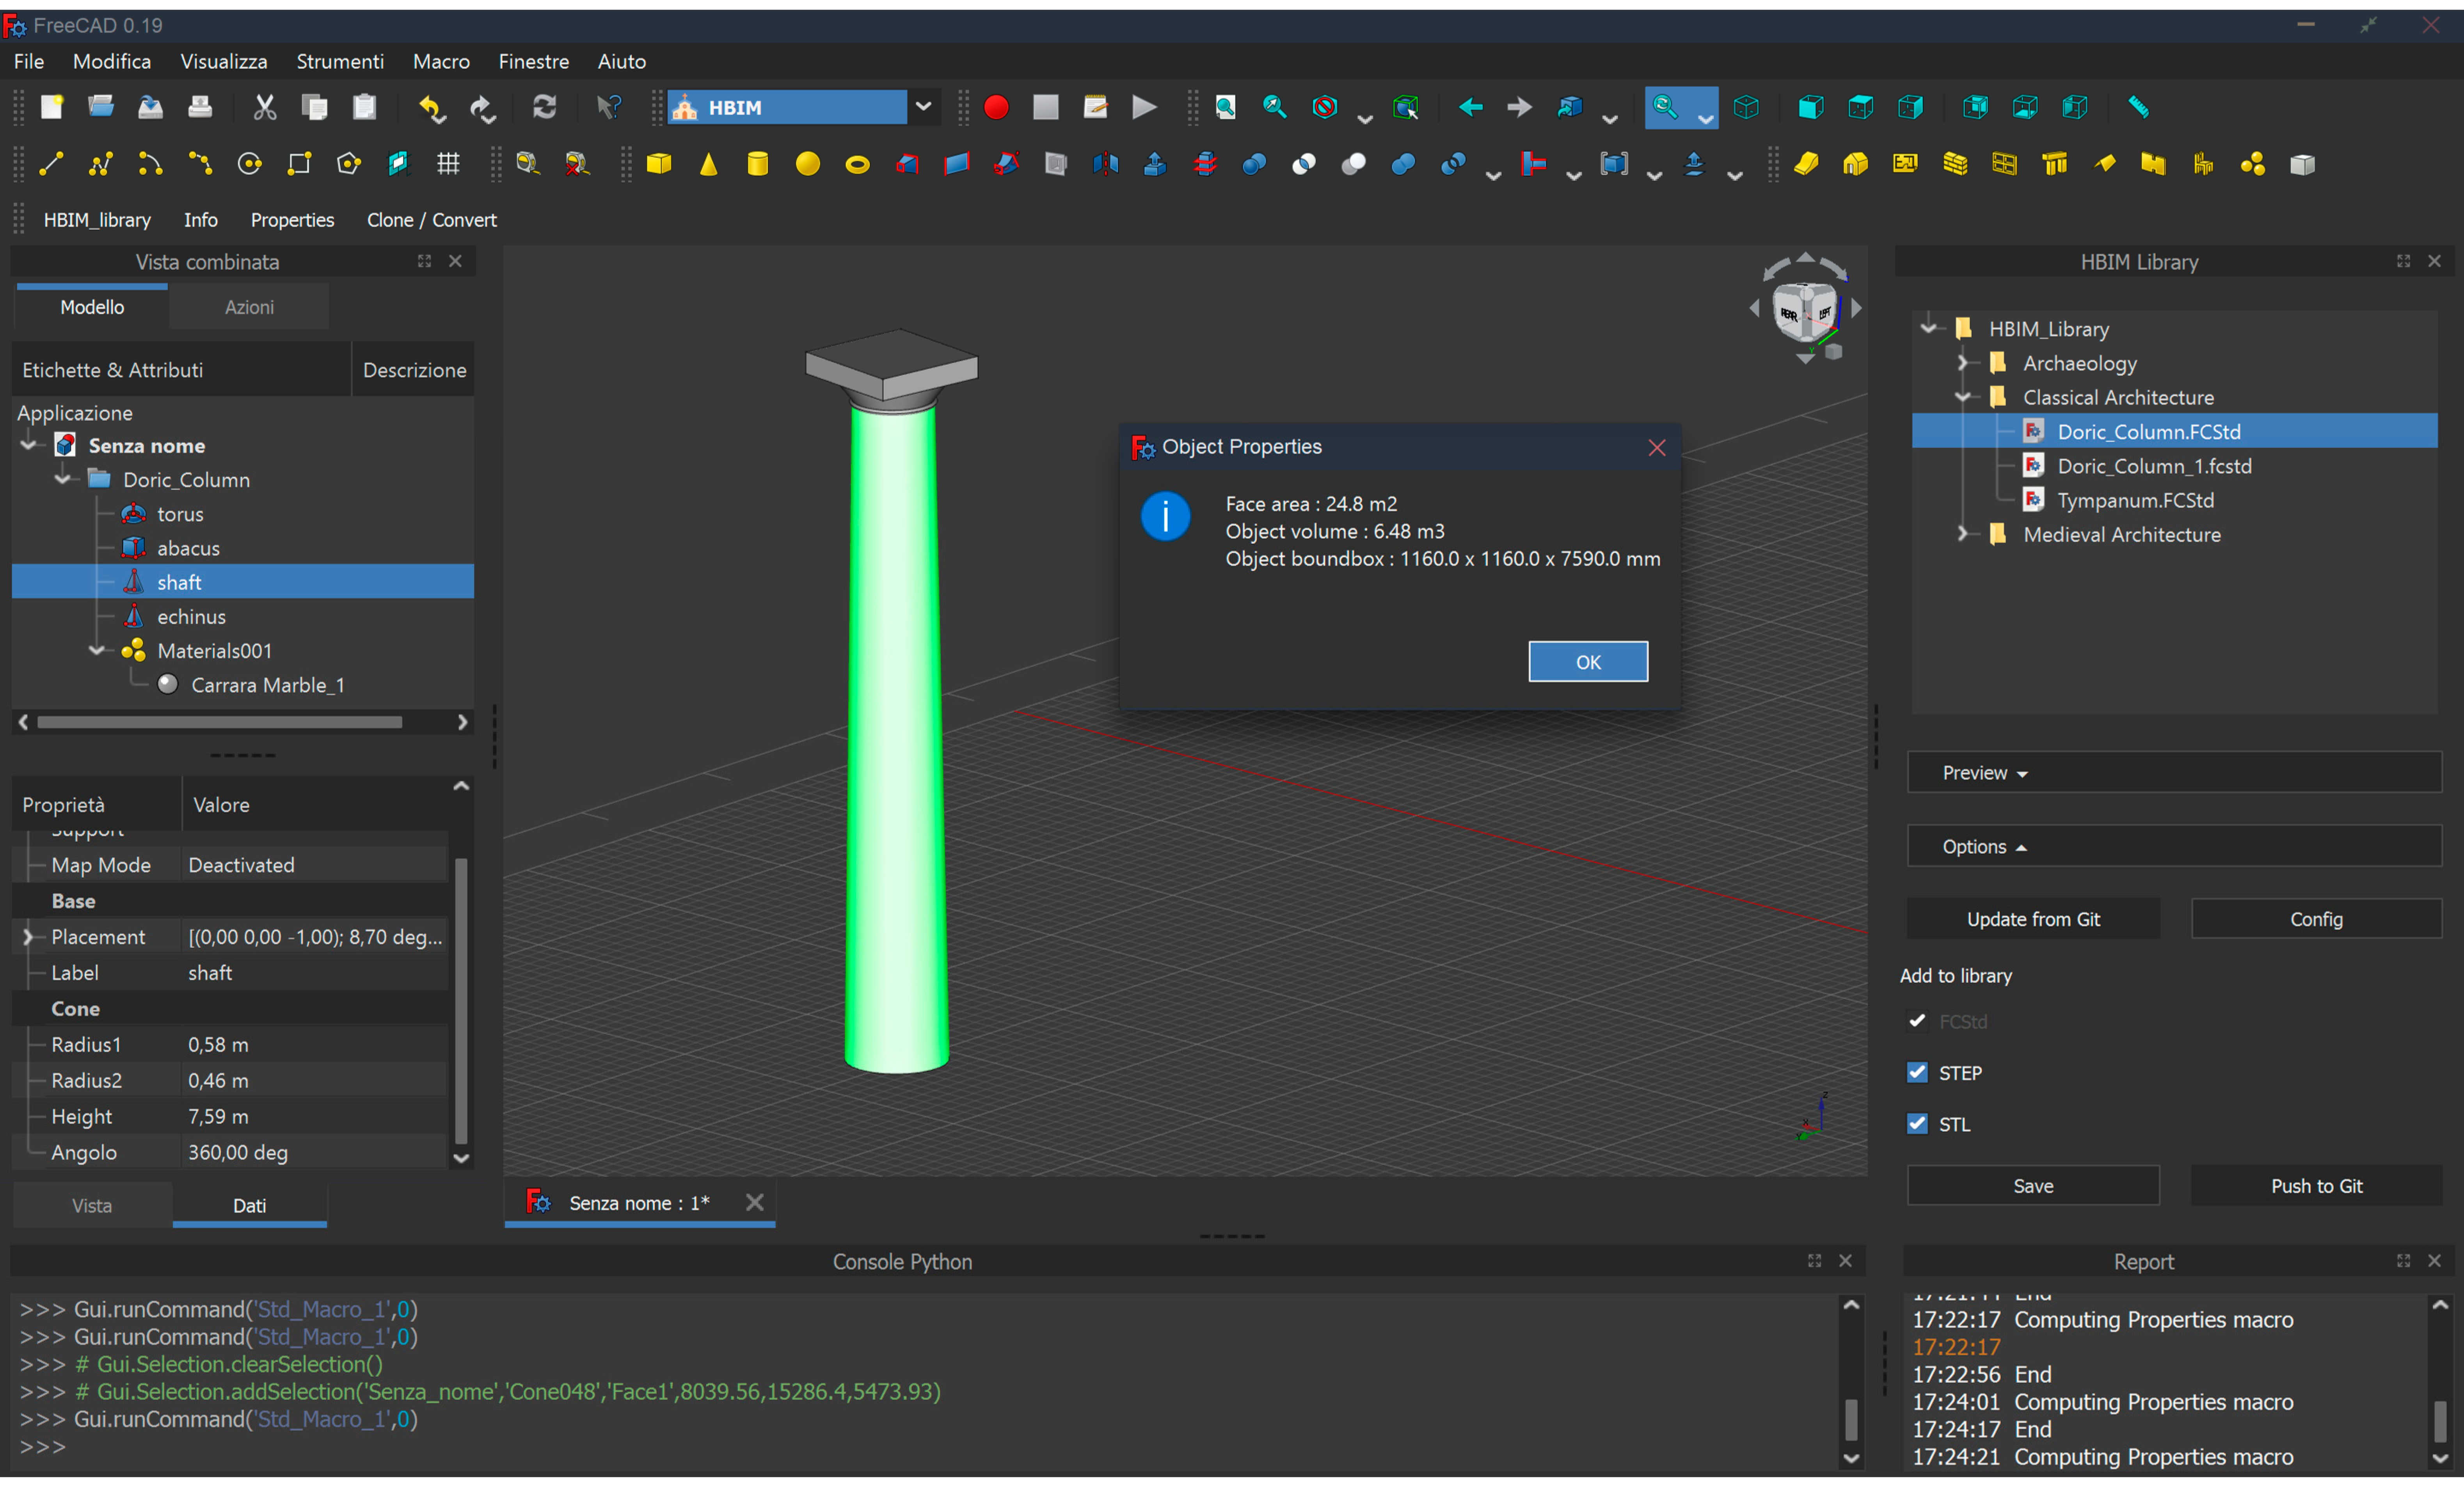Toggle the STEP export checkbox

(x=1916, y=1072)
